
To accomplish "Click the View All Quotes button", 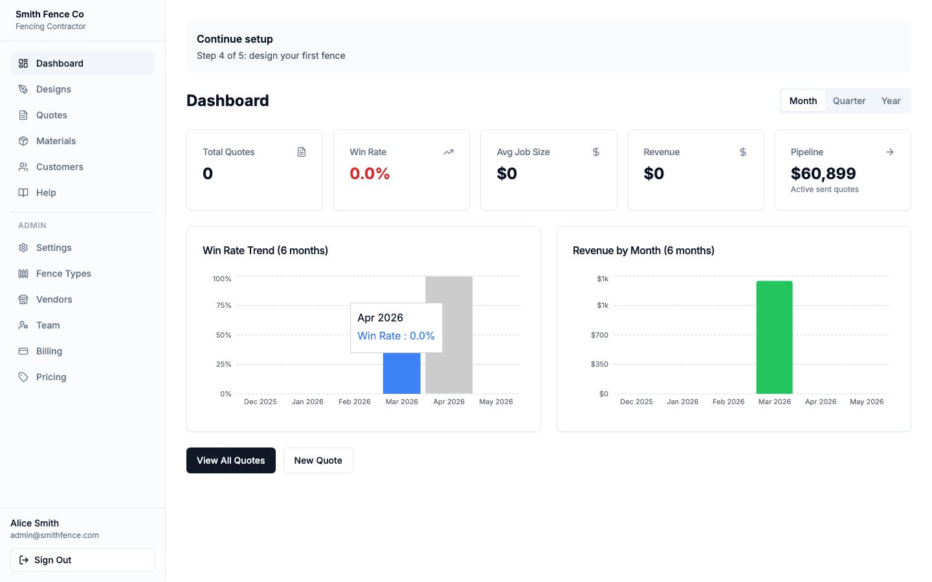I will (x=231, y=460).
